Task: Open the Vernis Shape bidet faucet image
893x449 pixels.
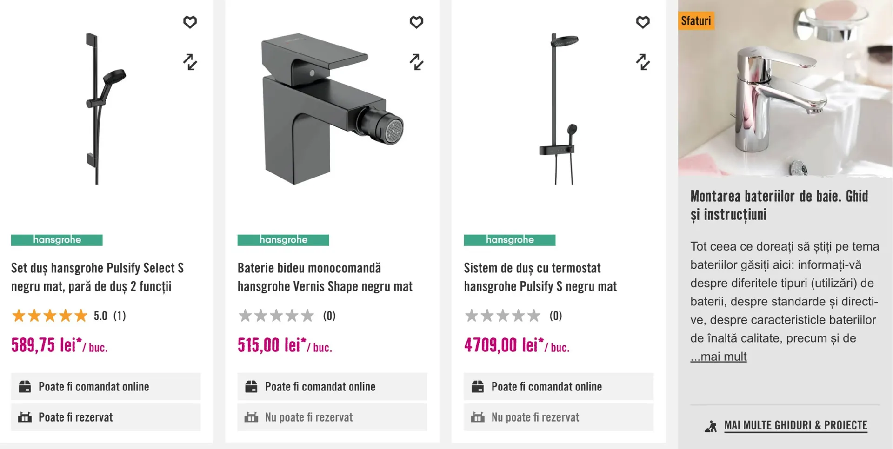Action: pyautogui.click(x=331, y=109)
